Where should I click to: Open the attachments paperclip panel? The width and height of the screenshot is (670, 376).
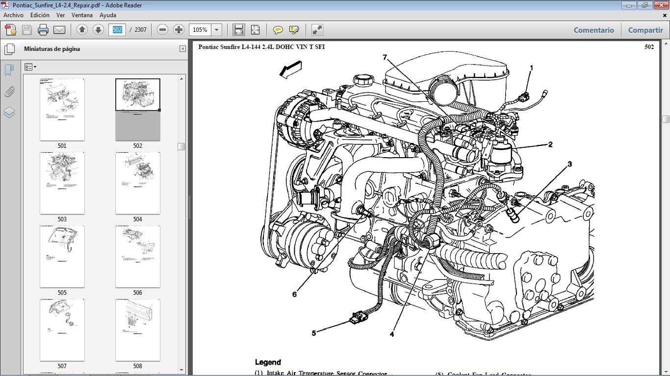pyautogui.click(x=9, y=92)
